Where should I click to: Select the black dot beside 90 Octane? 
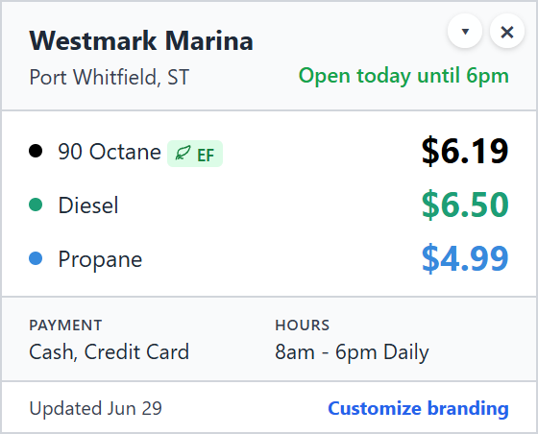click(x=36, y=151)
